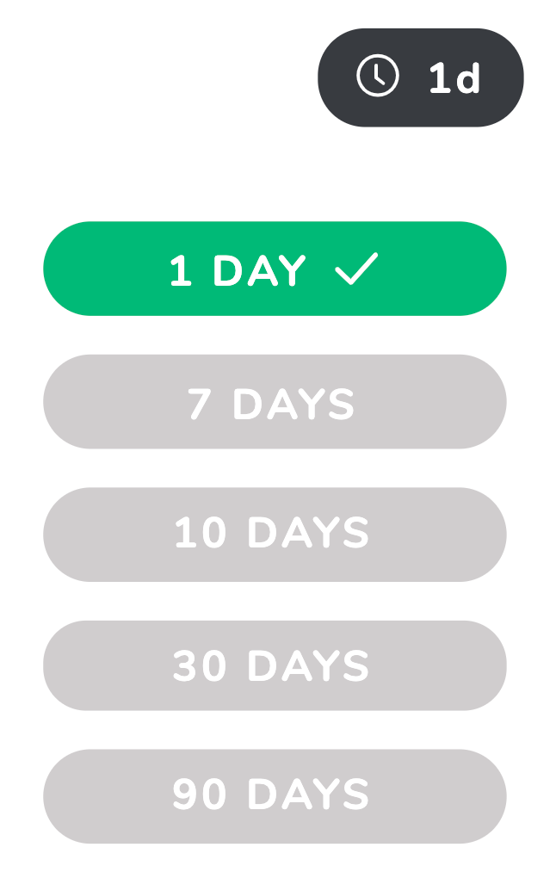
Task: Pick the thirty-day gray button
Action: pos(275,665)
